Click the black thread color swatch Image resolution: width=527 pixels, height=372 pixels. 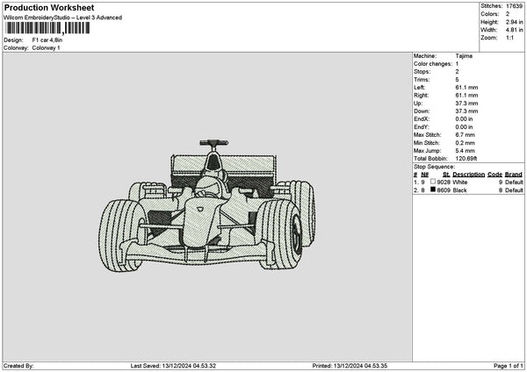[433, 190]
